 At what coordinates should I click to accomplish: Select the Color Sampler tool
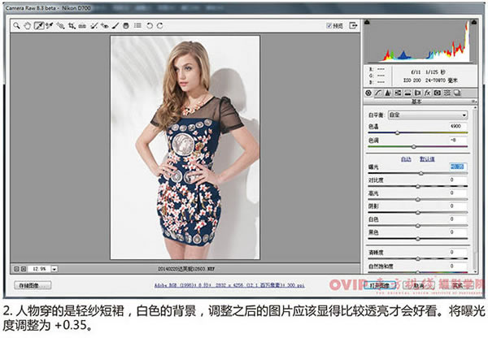click(49, 25)
